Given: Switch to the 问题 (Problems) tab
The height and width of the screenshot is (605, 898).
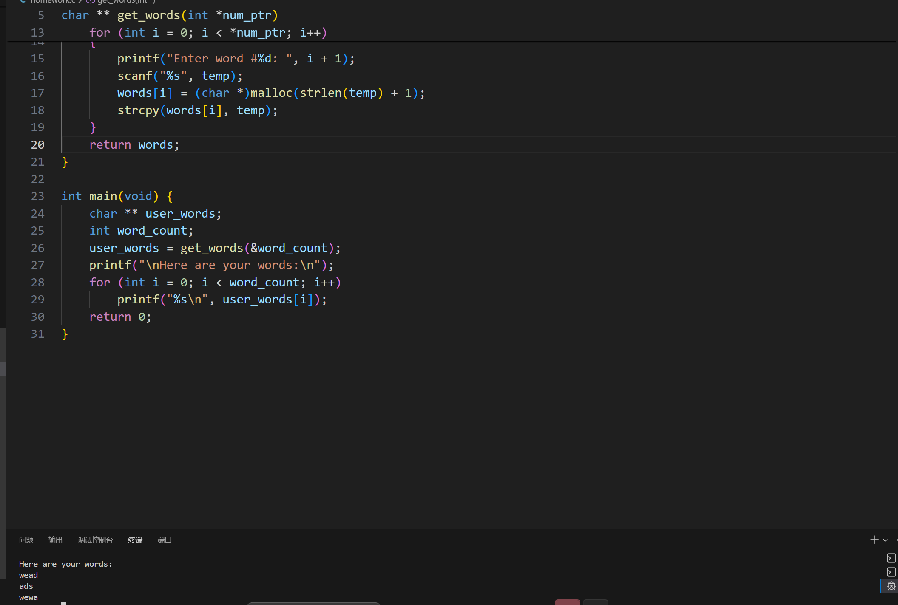Looking at the screenshot, I should tap(26, 540).
